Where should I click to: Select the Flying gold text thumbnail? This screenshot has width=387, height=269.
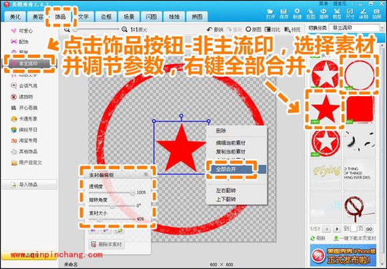(326, 174)
